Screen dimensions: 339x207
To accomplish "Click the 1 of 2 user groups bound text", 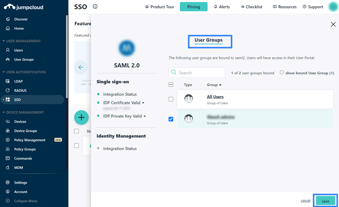I will click(x=253, y=73).
